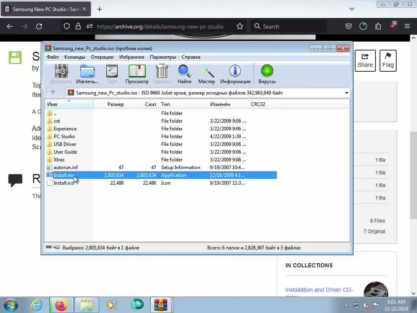Click the Тест (Test) toolbar icon

pos(112,74)
